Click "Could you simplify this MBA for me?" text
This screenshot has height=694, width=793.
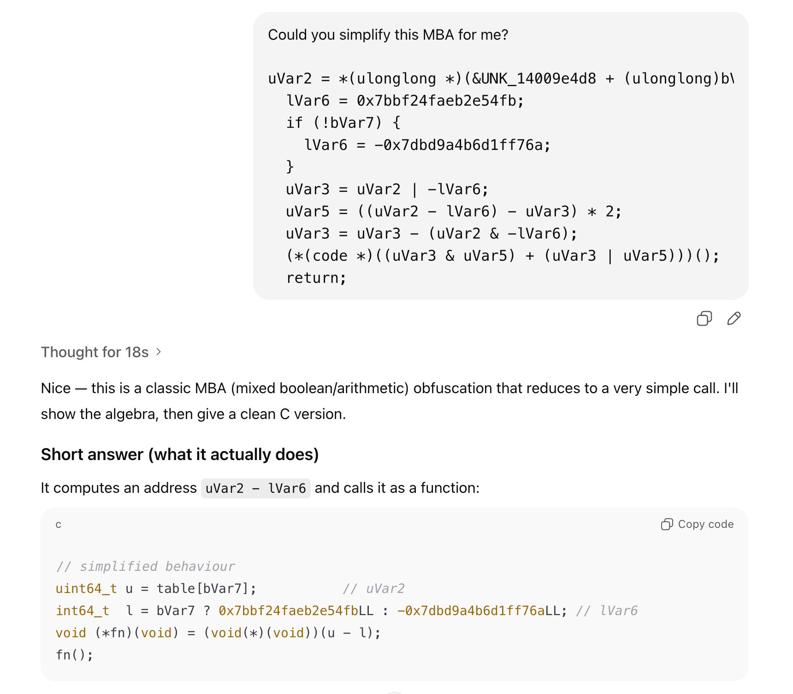(388, 35)
